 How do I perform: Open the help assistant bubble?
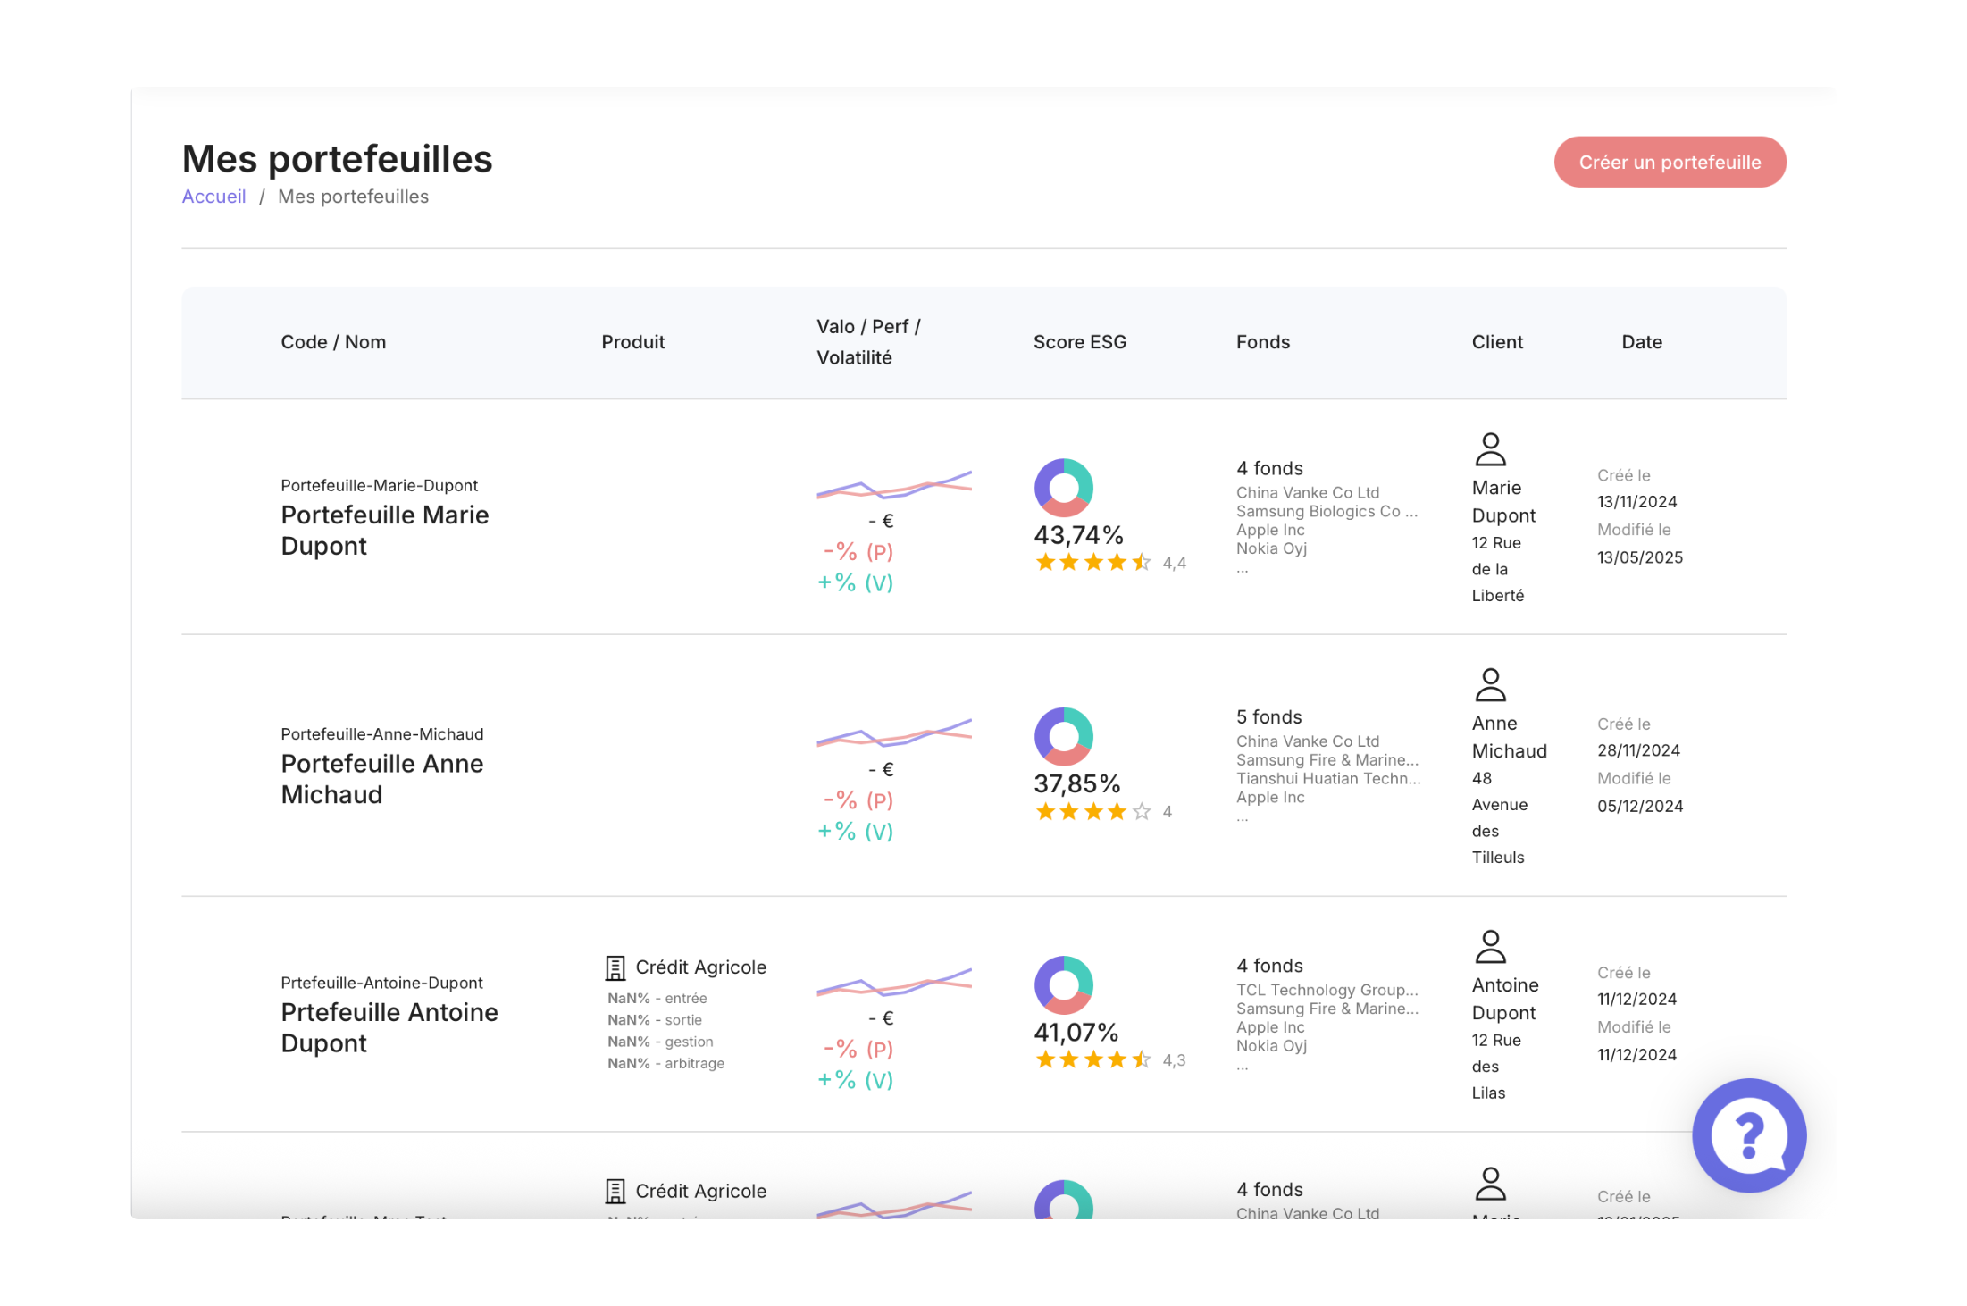coord(1748,1135)
